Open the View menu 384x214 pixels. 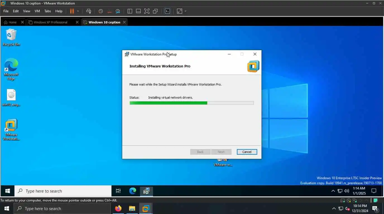[x=27, y=11]
